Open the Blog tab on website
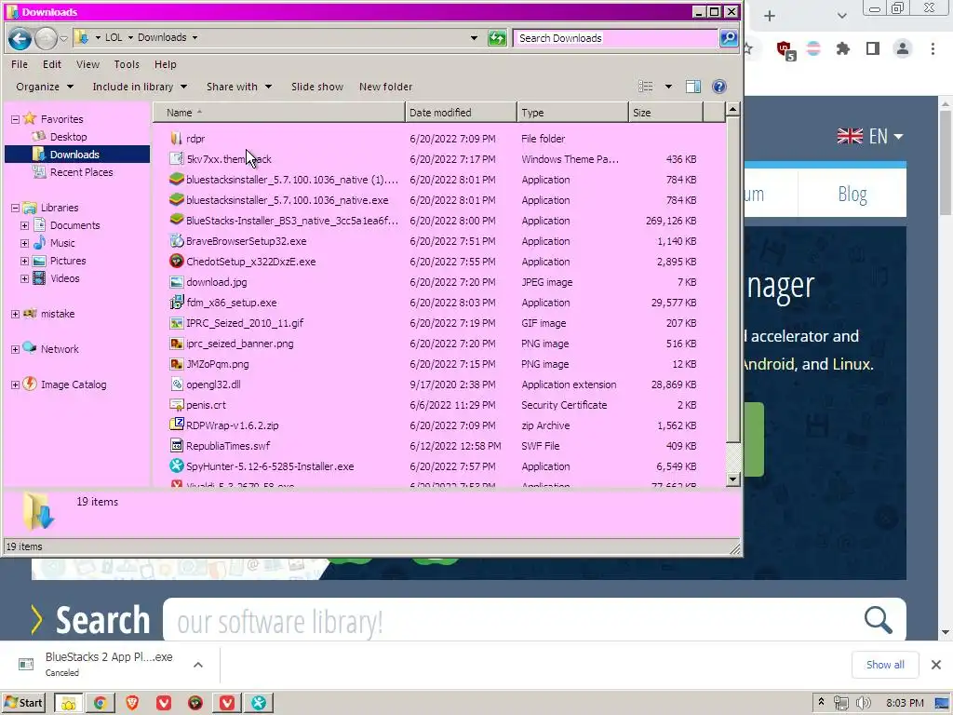Screen dimensions: 953x715 pyautogui.click(x=852, y=194)
